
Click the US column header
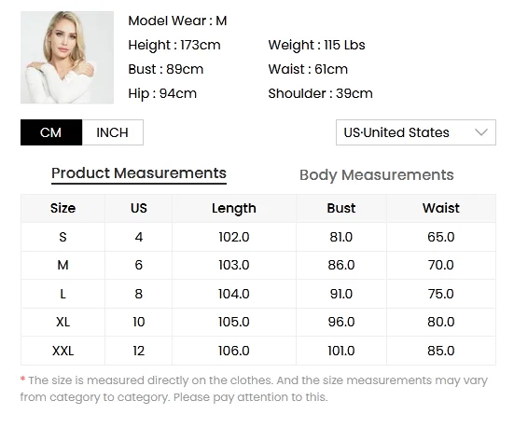(139, 208)
